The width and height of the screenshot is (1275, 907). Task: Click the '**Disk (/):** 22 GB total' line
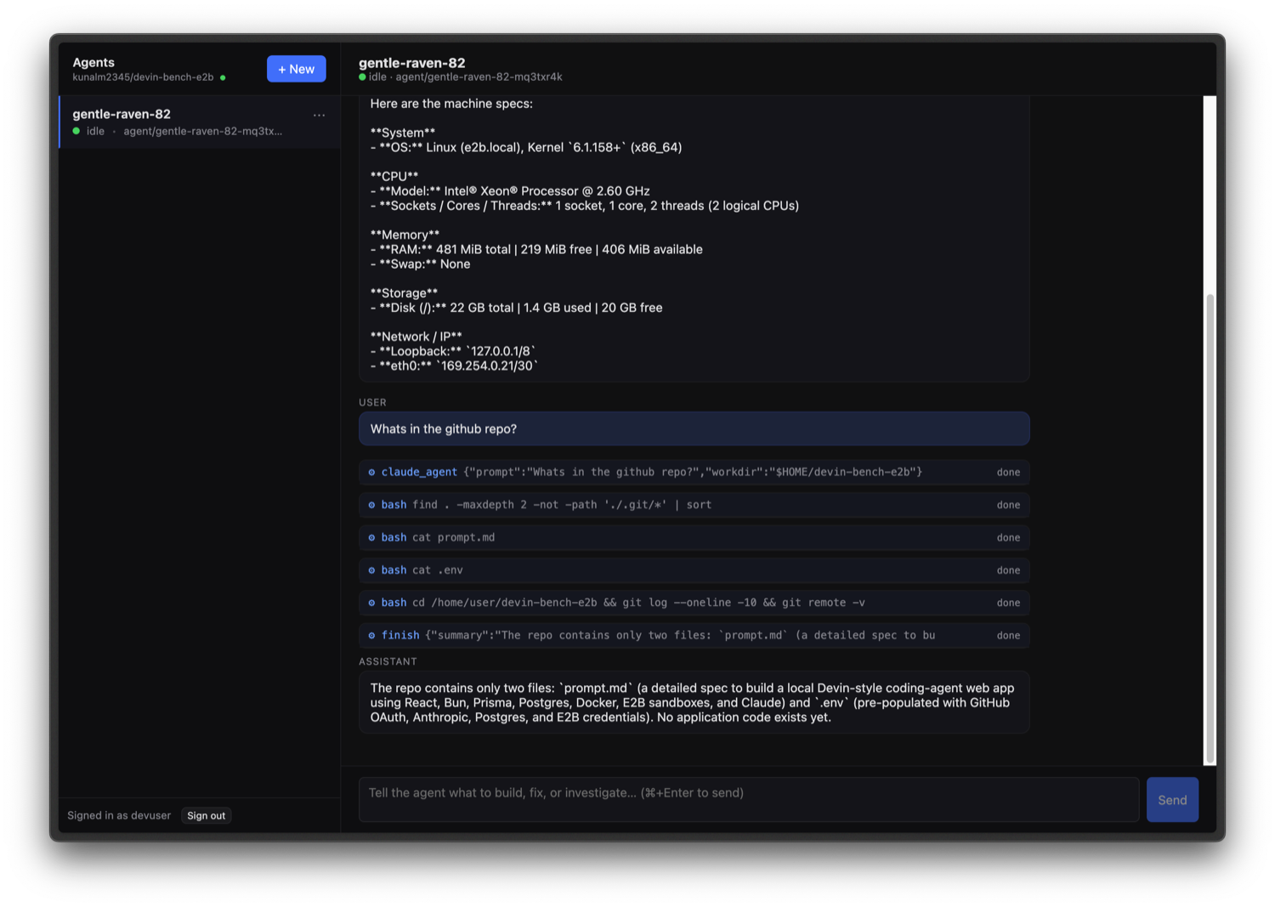[516, 308]
